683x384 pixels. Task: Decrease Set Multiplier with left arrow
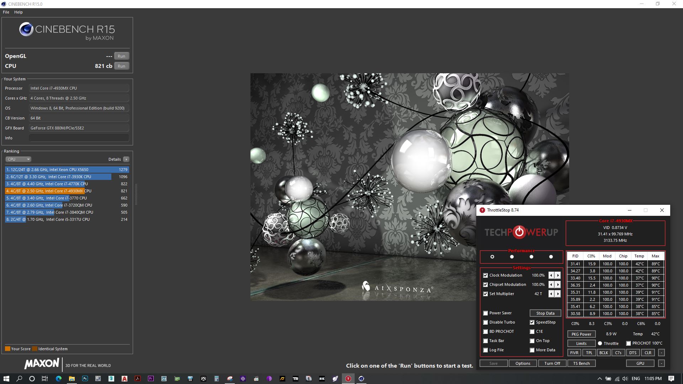click(551, 294)
